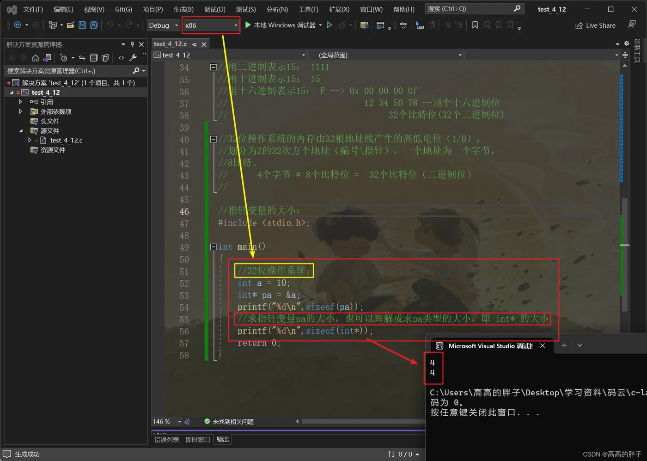Collapse the comment block at line 40
Image resolution: width=647 pixels, height=461 pixels.
pos(214,139)
